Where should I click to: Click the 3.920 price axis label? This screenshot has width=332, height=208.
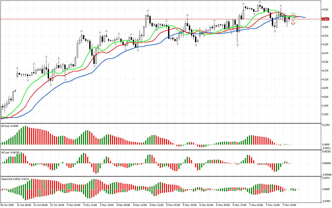(324, 114)
